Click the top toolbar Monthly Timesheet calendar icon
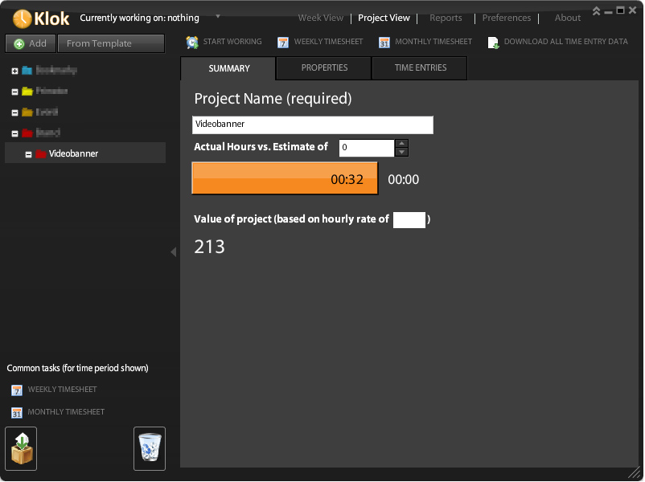 pyautogui.click(x=384, y=43)
